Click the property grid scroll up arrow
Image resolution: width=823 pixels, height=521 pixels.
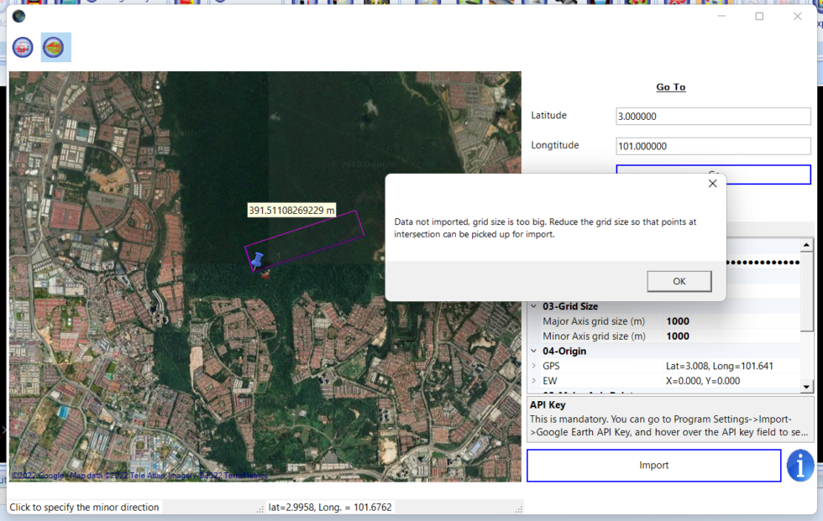click(x=807, y=246)
